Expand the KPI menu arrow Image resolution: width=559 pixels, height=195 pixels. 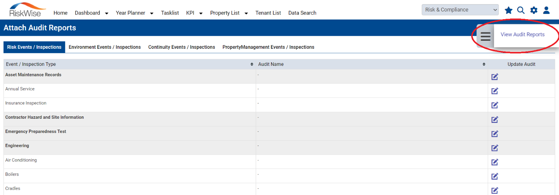pos(201,14)
